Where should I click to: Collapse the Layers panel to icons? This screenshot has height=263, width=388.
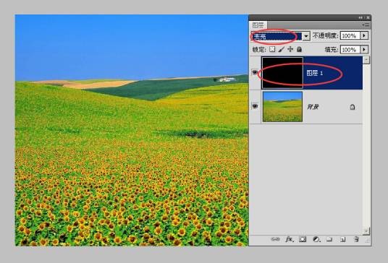360,18
